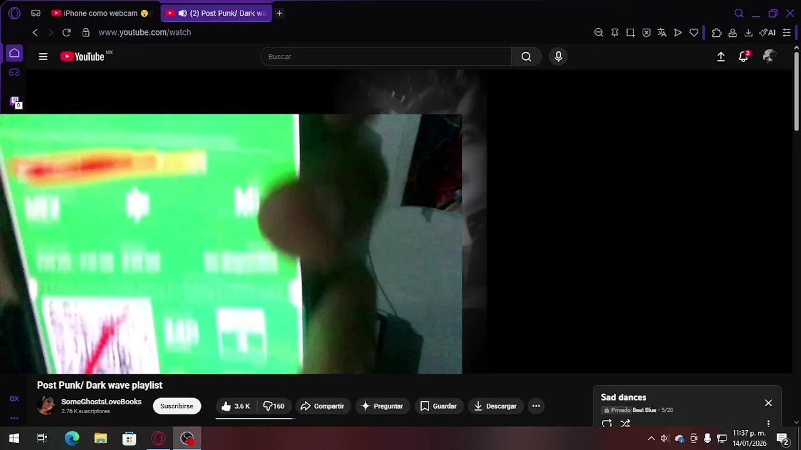Viewport: 801px width, 450px height.
Task: Open the more actions three-dots menu
Action: (536, 406)
